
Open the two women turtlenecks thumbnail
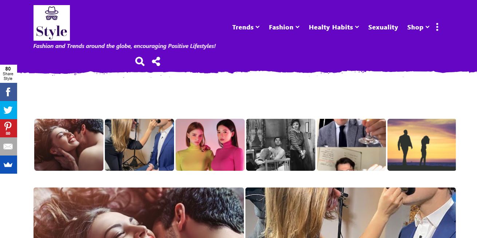pyautogui.click(x=210, y=145)
